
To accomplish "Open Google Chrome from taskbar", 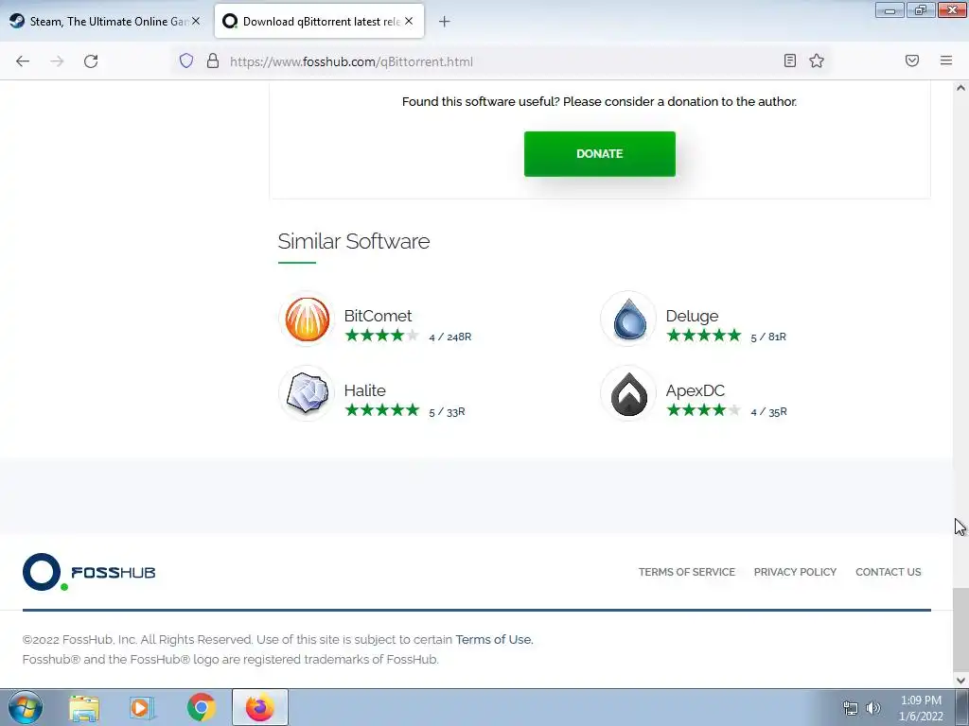I will (201, 707).
